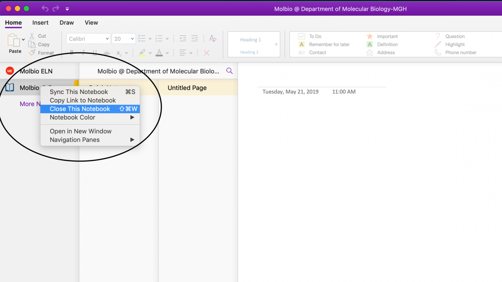Apply the Question mark tag

(x=450, y=36)
